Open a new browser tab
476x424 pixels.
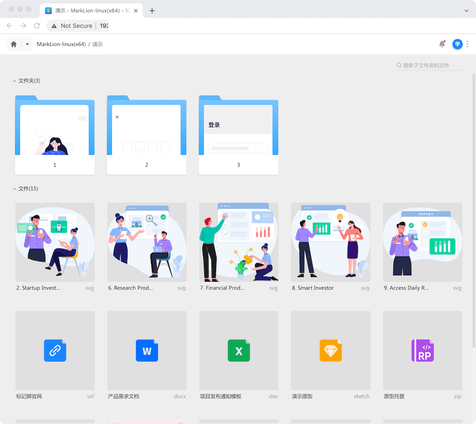pyautogui.click(x=152, y=10)
